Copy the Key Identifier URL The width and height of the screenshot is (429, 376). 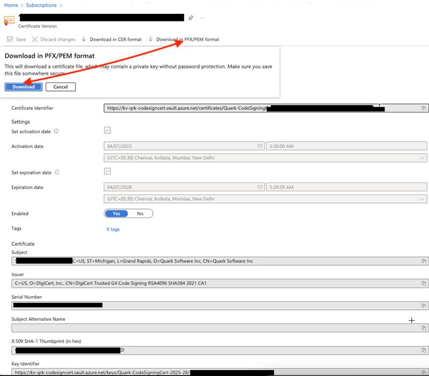(x=423, y=372)
